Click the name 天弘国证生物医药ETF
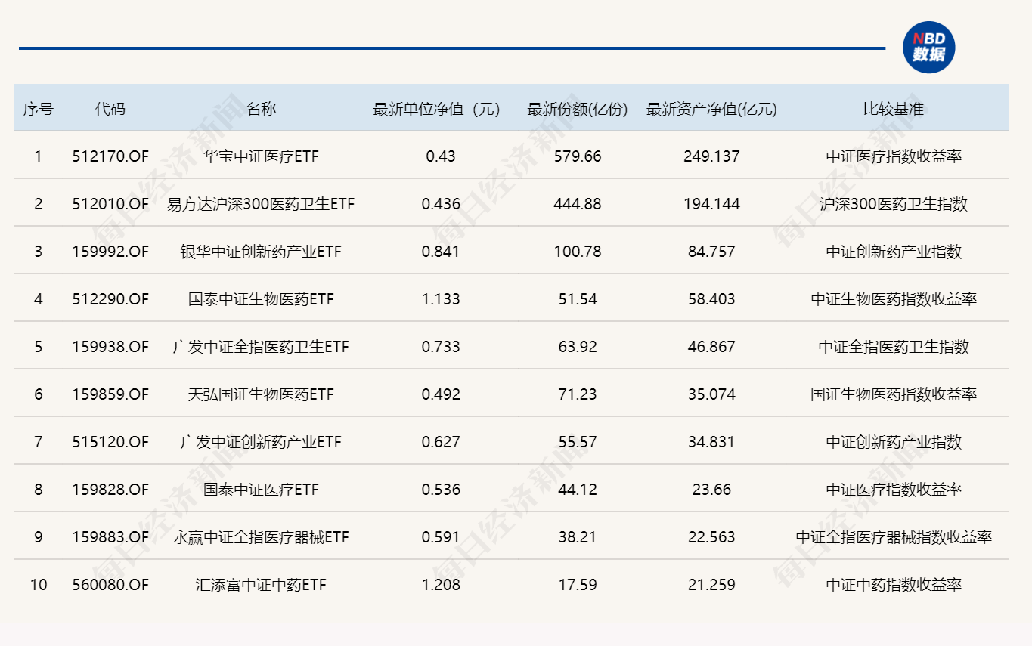1032x646 pixels. [x=261, y=394]
